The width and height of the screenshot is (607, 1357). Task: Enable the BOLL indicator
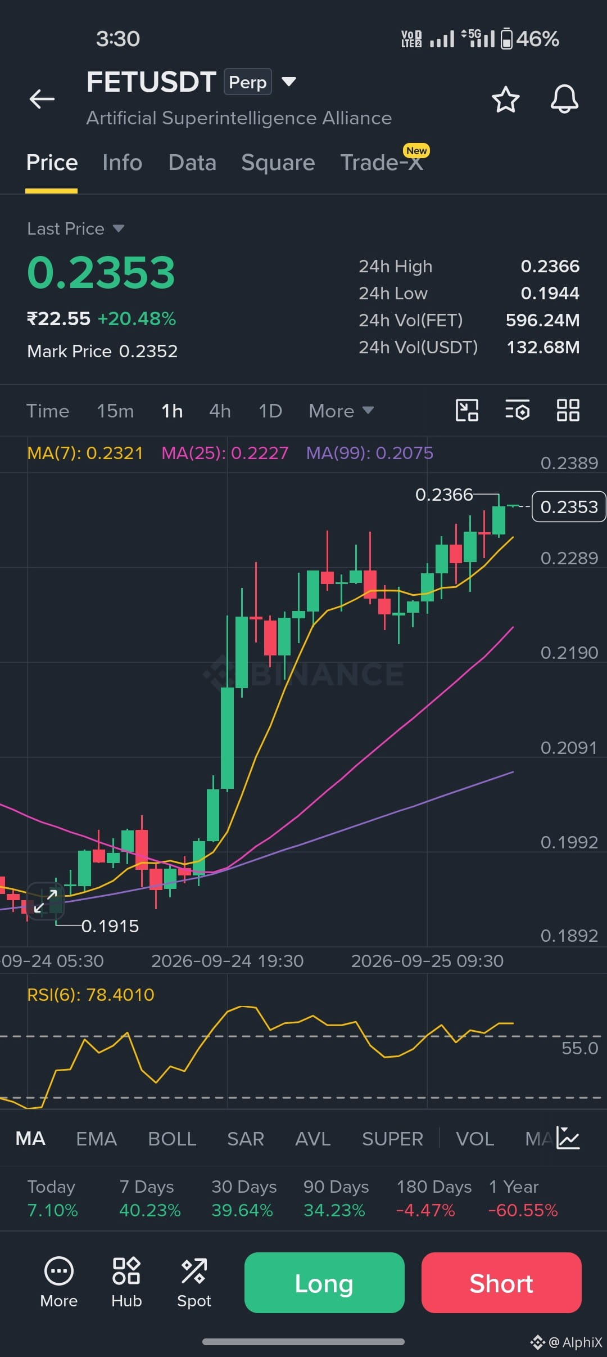[x=172, y=1139]
